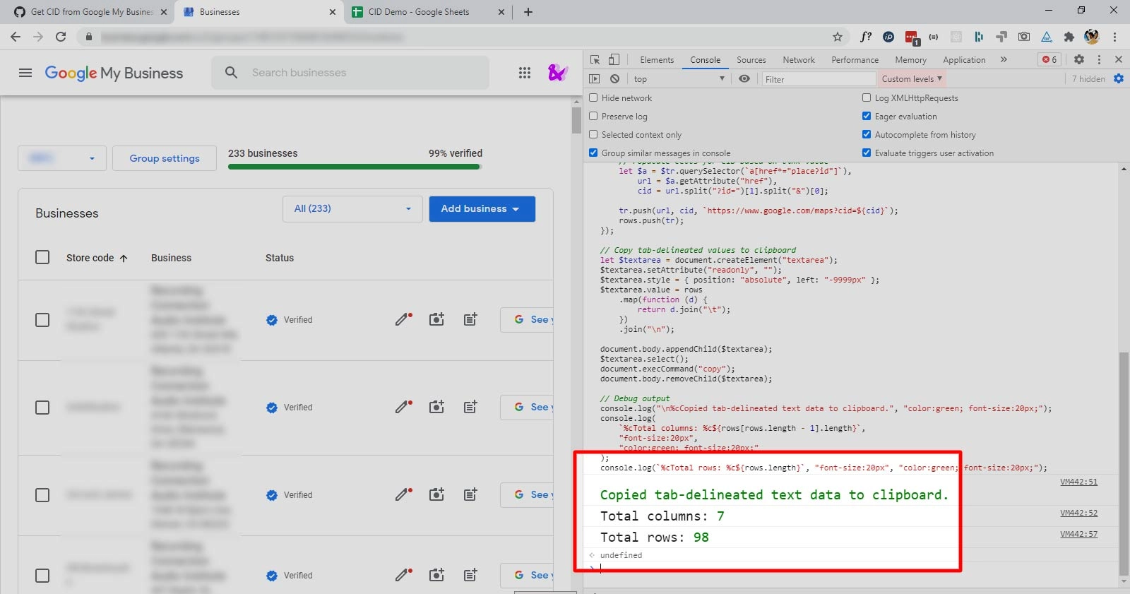
Task: Uncheck Evaluate triggers user activation
Action: (x=867, y=153)
